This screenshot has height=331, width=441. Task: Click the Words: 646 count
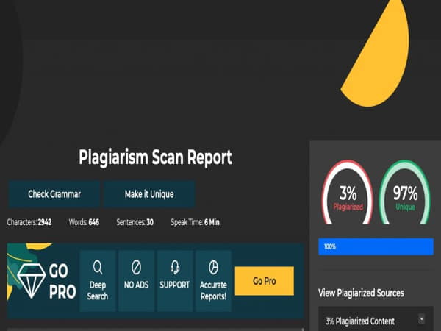point(84,222)
